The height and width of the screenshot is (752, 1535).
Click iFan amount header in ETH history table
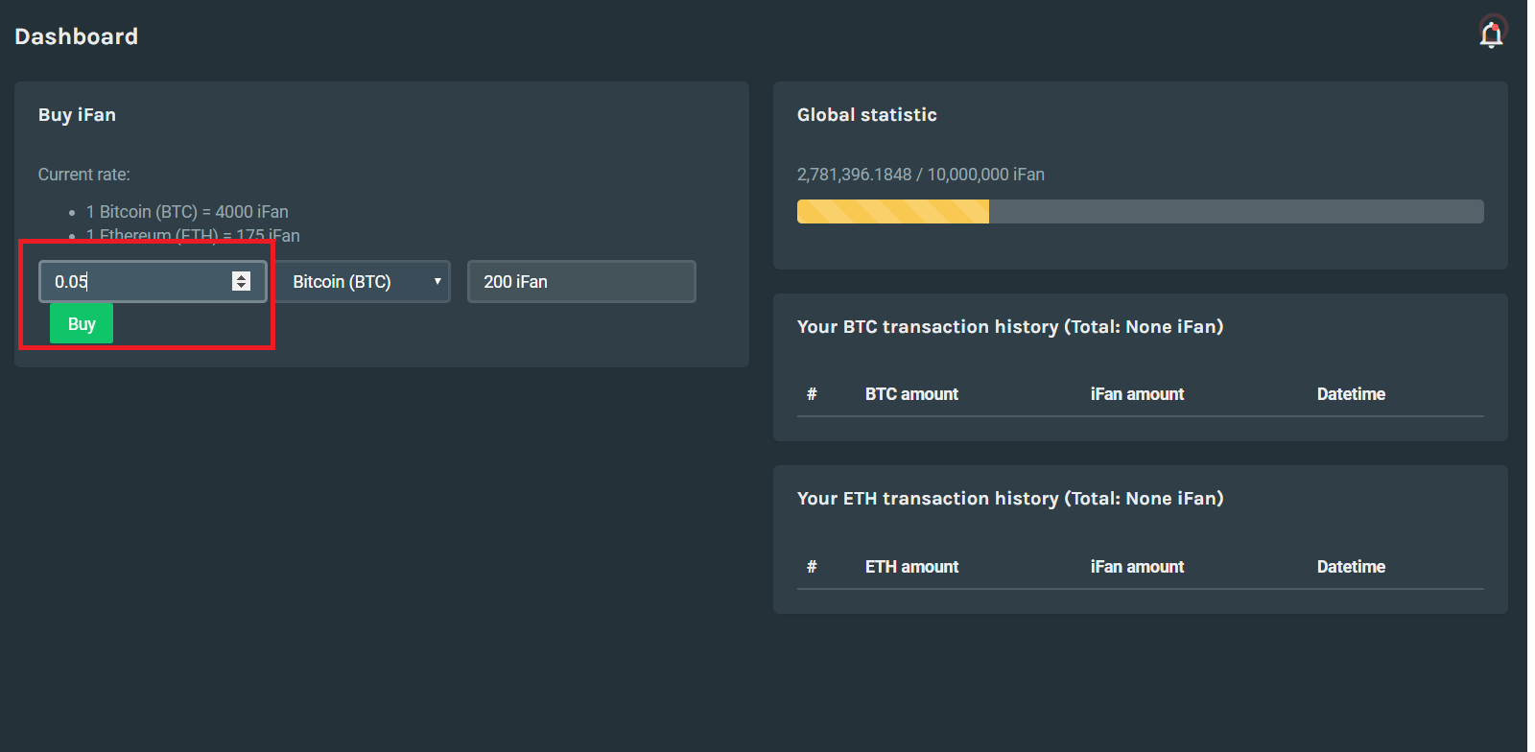click(1137, 567)
